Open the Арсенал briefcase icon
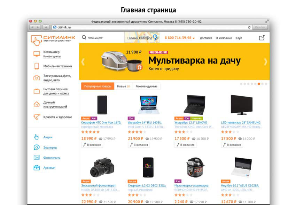Screen dimensions: 296x205 [x=37, y=168]
